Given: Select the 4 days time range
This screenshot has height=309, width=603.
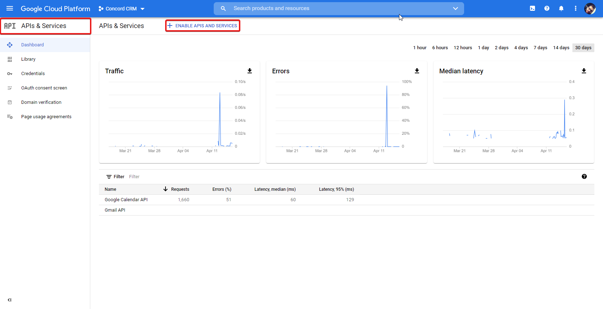Looking at the screenshot, I should [521, 48].
